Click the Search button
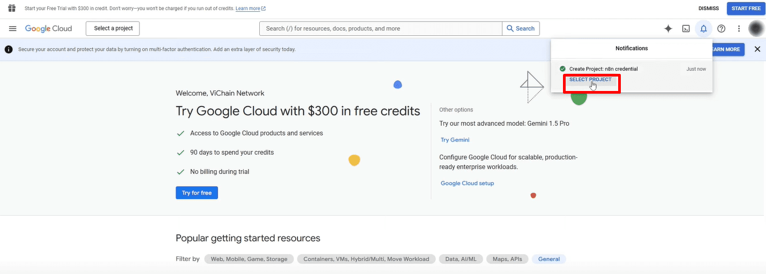Image resolution: width=766 pixels, height=274 pixels. (521, 28)
